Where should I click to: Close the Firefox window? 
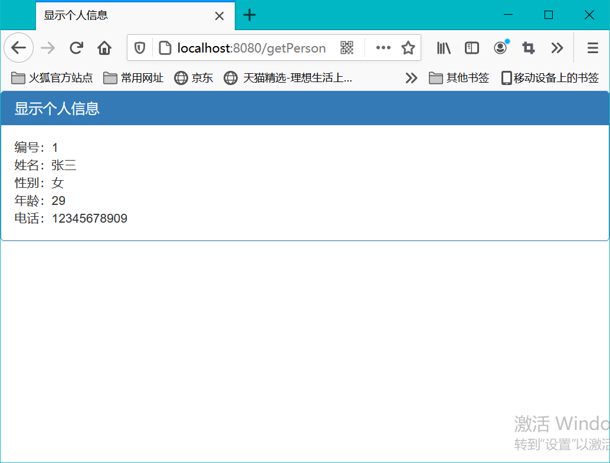(x=589, y=15)
